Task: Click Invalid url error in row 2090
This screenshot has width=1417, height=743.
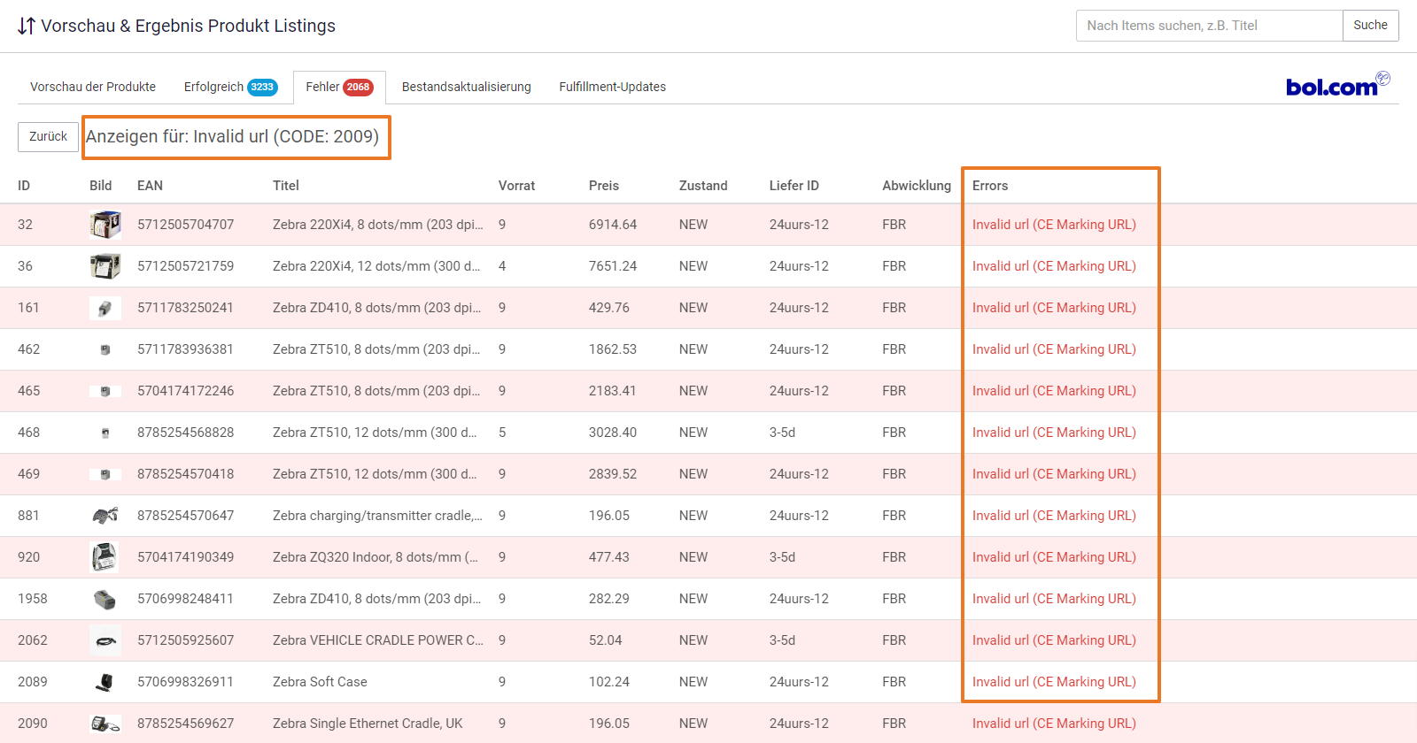Action: click(x=1054, y=724)
